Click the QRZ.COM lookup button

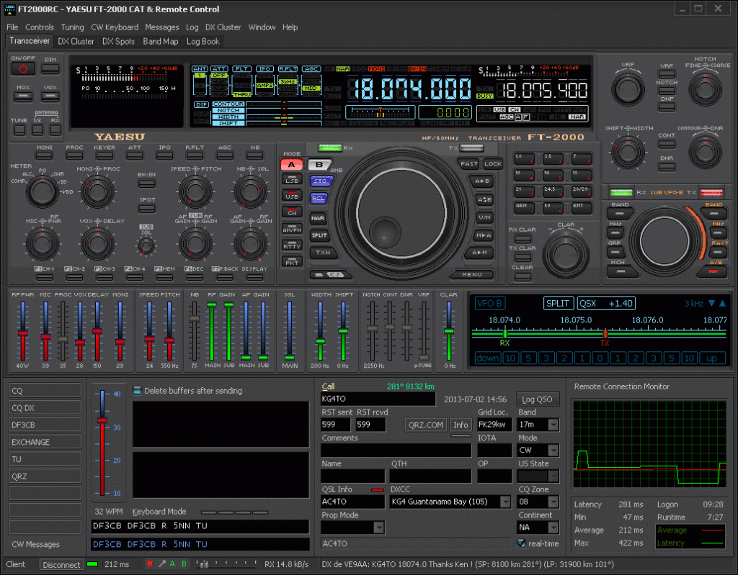[425, 425]
